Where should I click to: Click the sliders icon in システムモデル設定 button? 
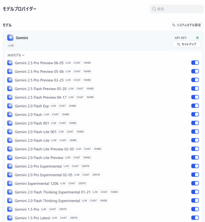(x=174, y=25)
